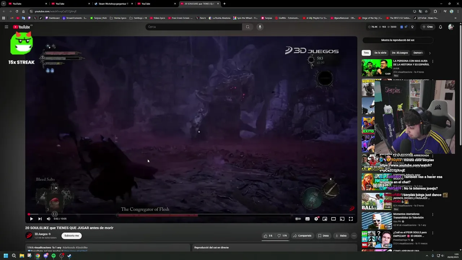Open the account avatar menu

450,27
